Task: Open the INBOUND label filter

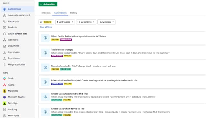Action: click(x=46, y=22)
